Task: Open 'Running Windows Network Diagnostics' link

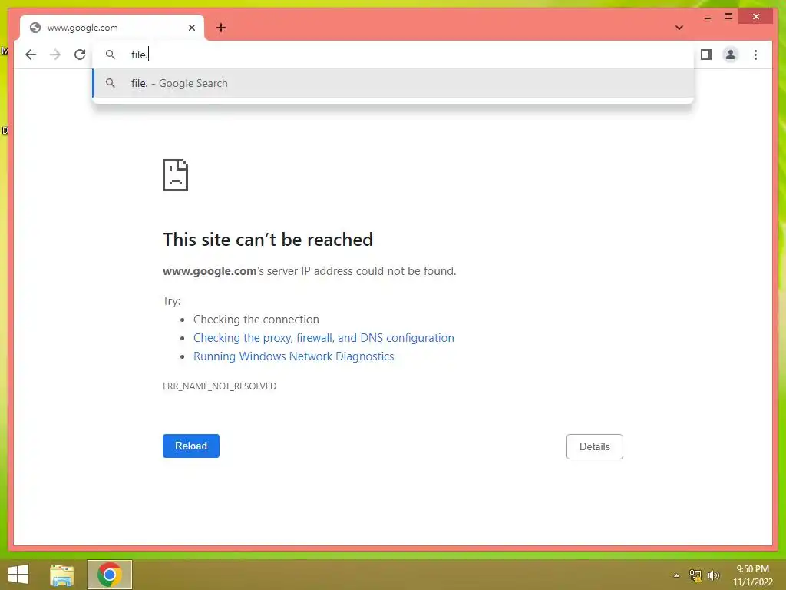Action: coord(294,356)
